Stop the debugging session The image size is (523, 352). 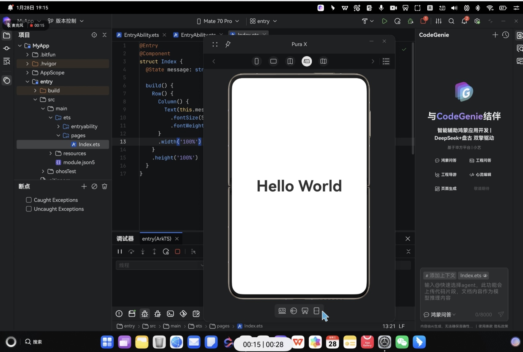point(177,252)
